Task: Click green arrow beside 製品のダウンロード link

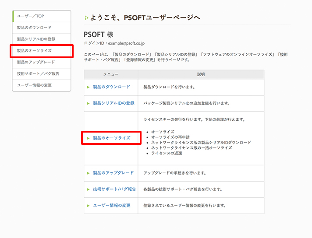Action: coord(89,87)
